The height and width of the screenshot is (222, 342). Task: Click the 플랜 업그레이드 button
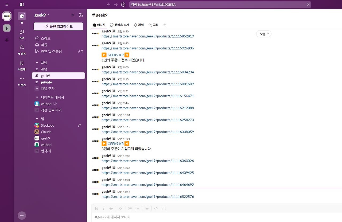[x=58, y=26]
